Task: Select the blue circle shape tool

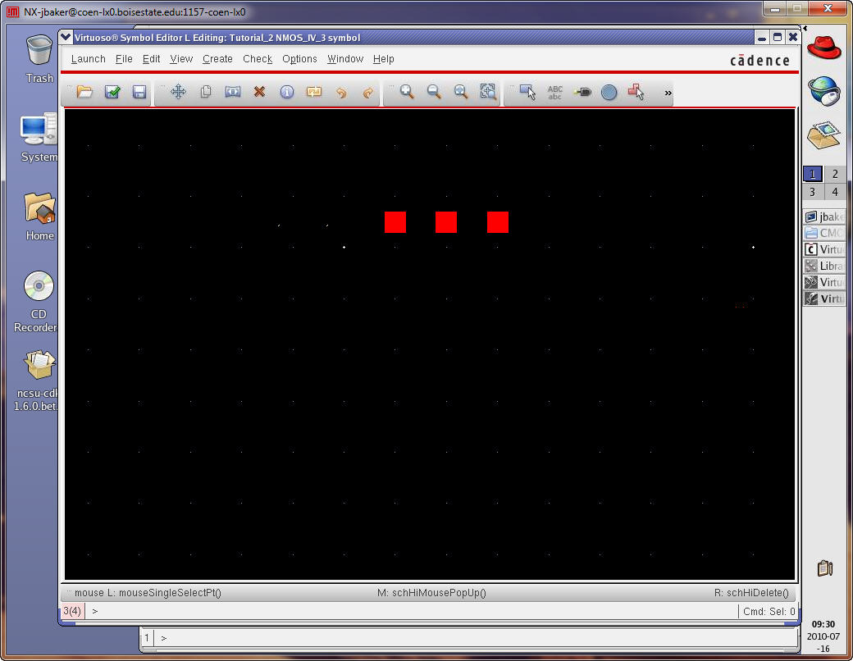Action: 609,92
